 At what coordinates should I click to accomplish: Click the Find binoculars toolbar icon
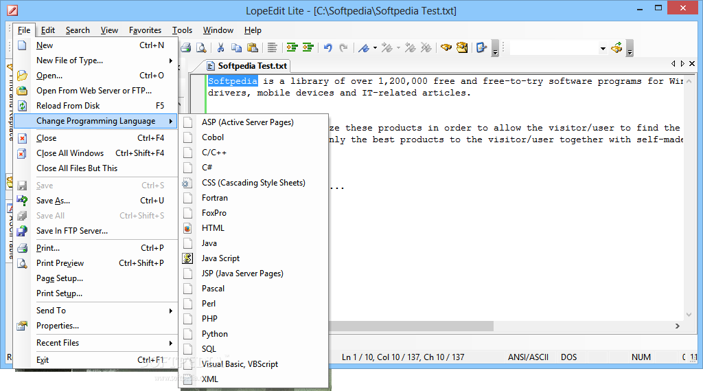(446, 47)
